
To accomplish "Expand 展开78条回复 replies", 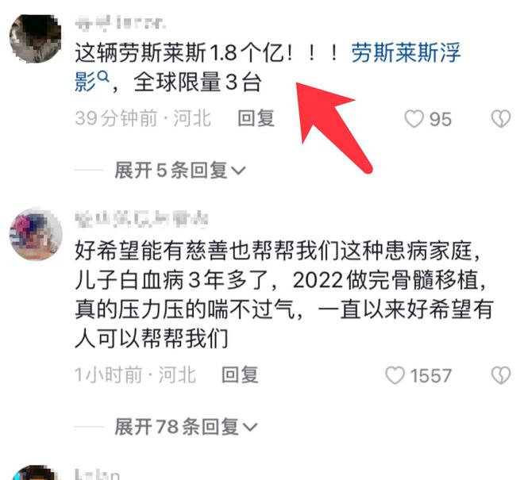I will [x=186, y=427].
